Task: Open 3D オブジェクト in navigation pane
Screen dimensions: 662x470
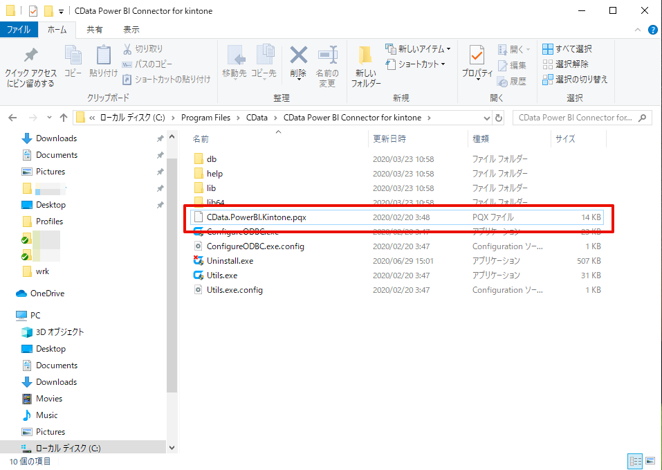Action: (59, 332)
